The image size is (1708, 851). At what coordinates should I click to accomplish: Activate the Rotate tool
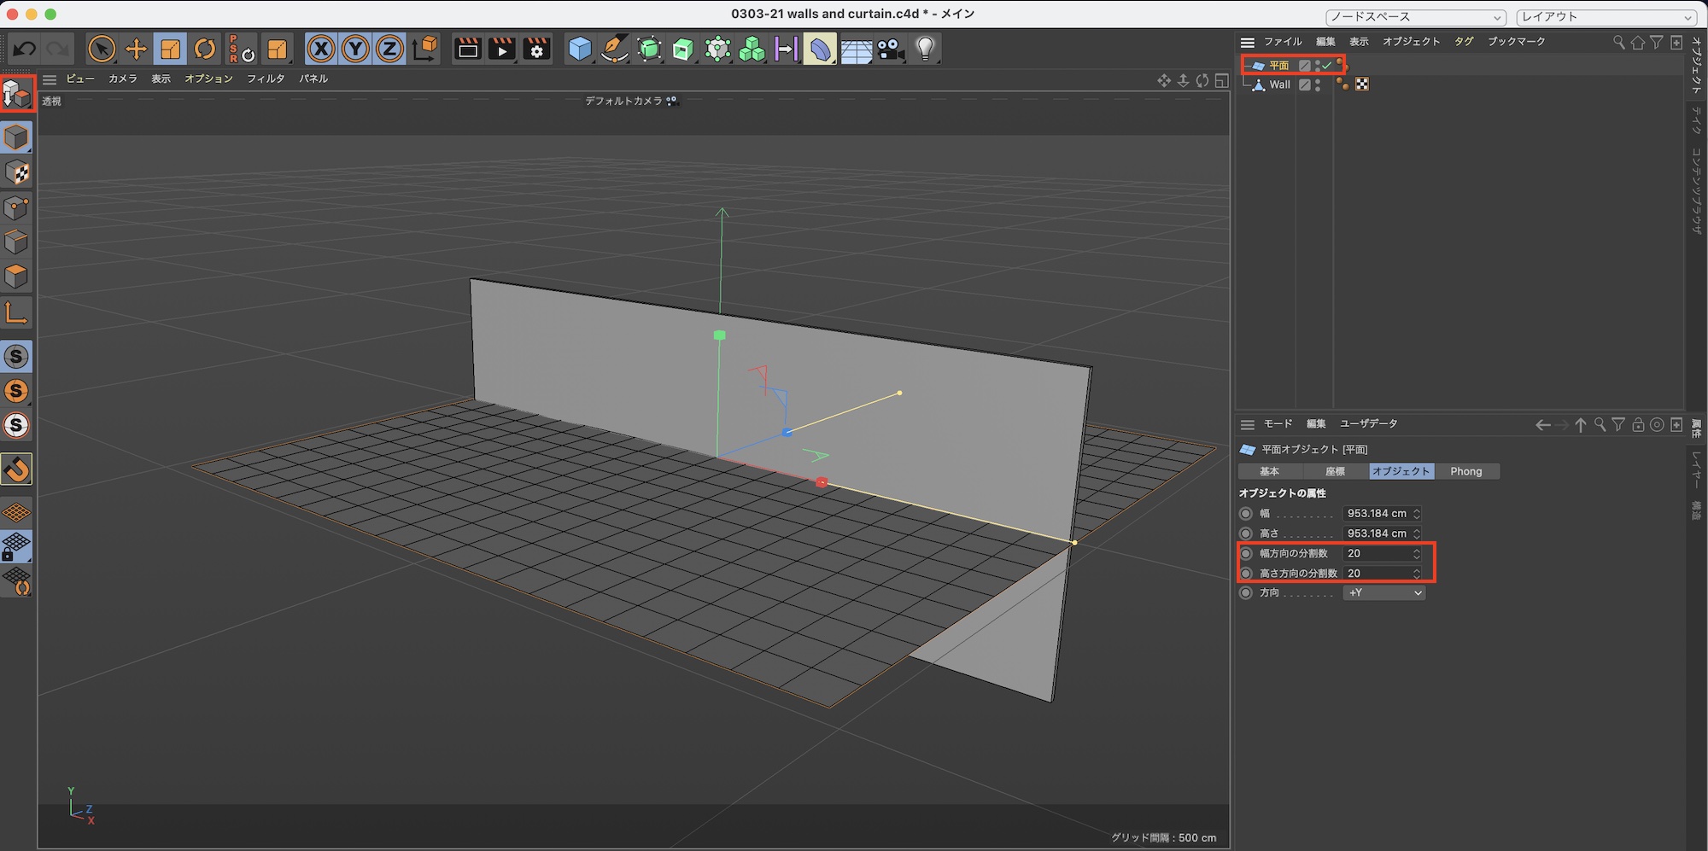point(205,50)
